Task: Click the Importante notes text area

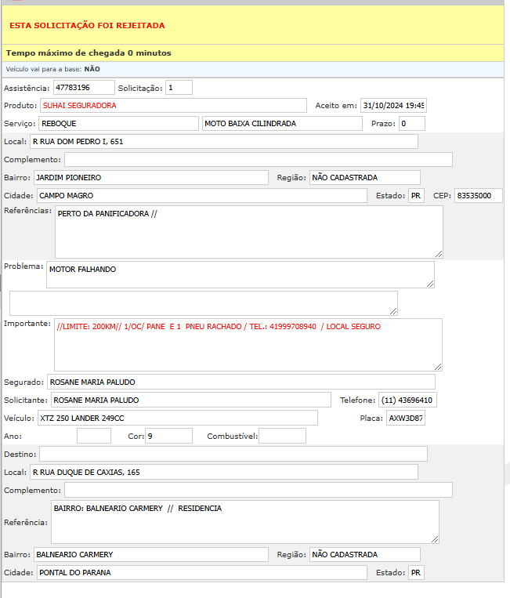Action: click(248, 344)
